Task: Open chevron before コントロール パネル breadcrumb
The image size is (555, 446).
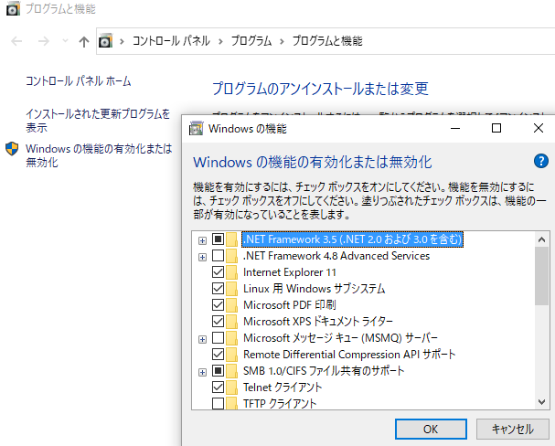Action: [x=122, y=42]
